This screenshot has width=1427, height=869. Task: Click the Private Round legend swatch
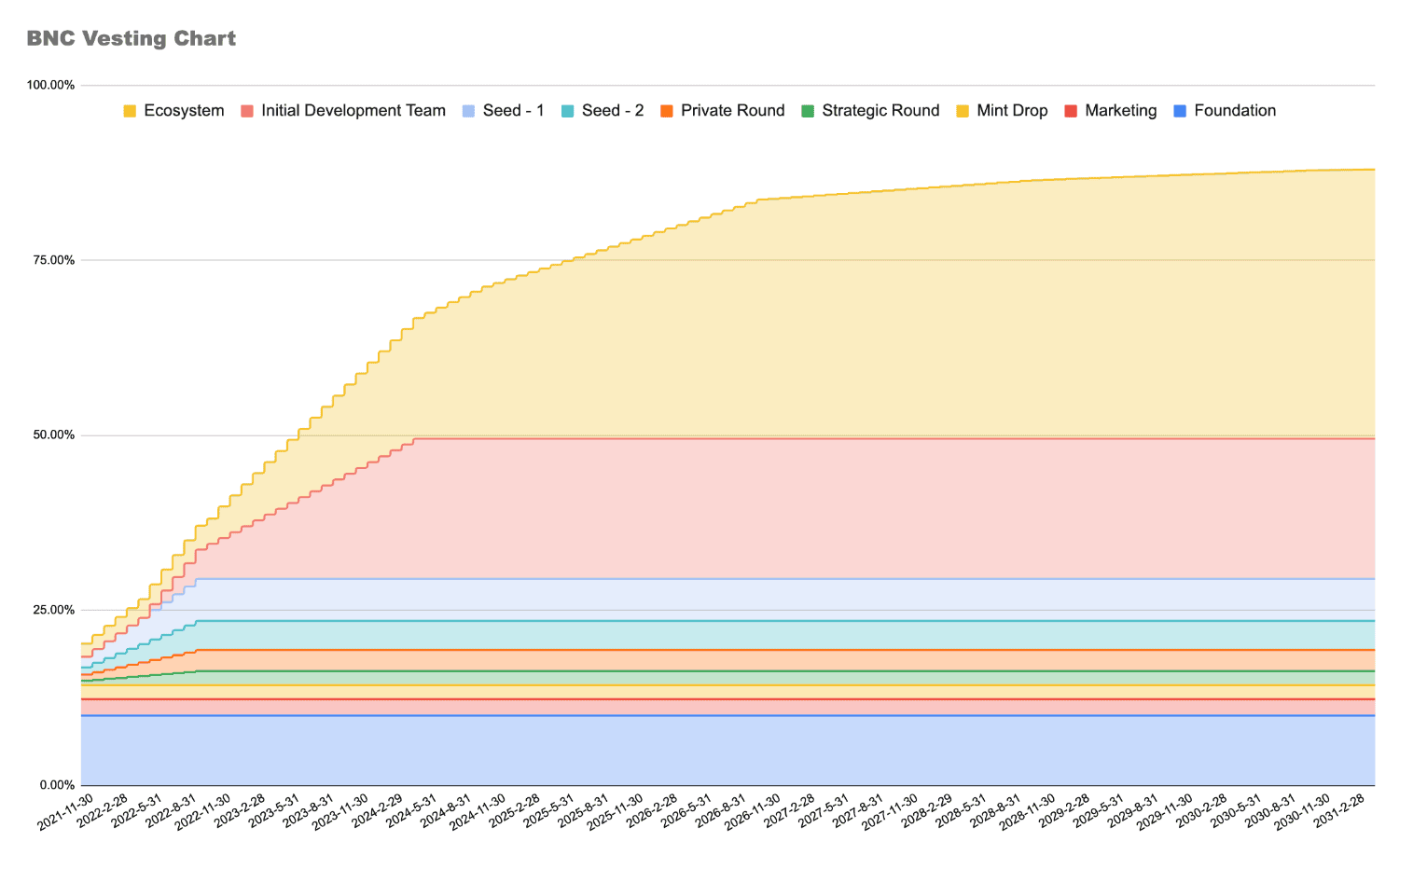[x=667, y=111]
